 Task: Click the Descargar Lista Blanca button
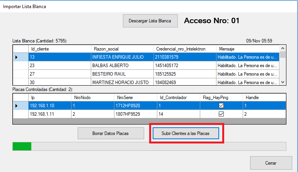point(150,21)
